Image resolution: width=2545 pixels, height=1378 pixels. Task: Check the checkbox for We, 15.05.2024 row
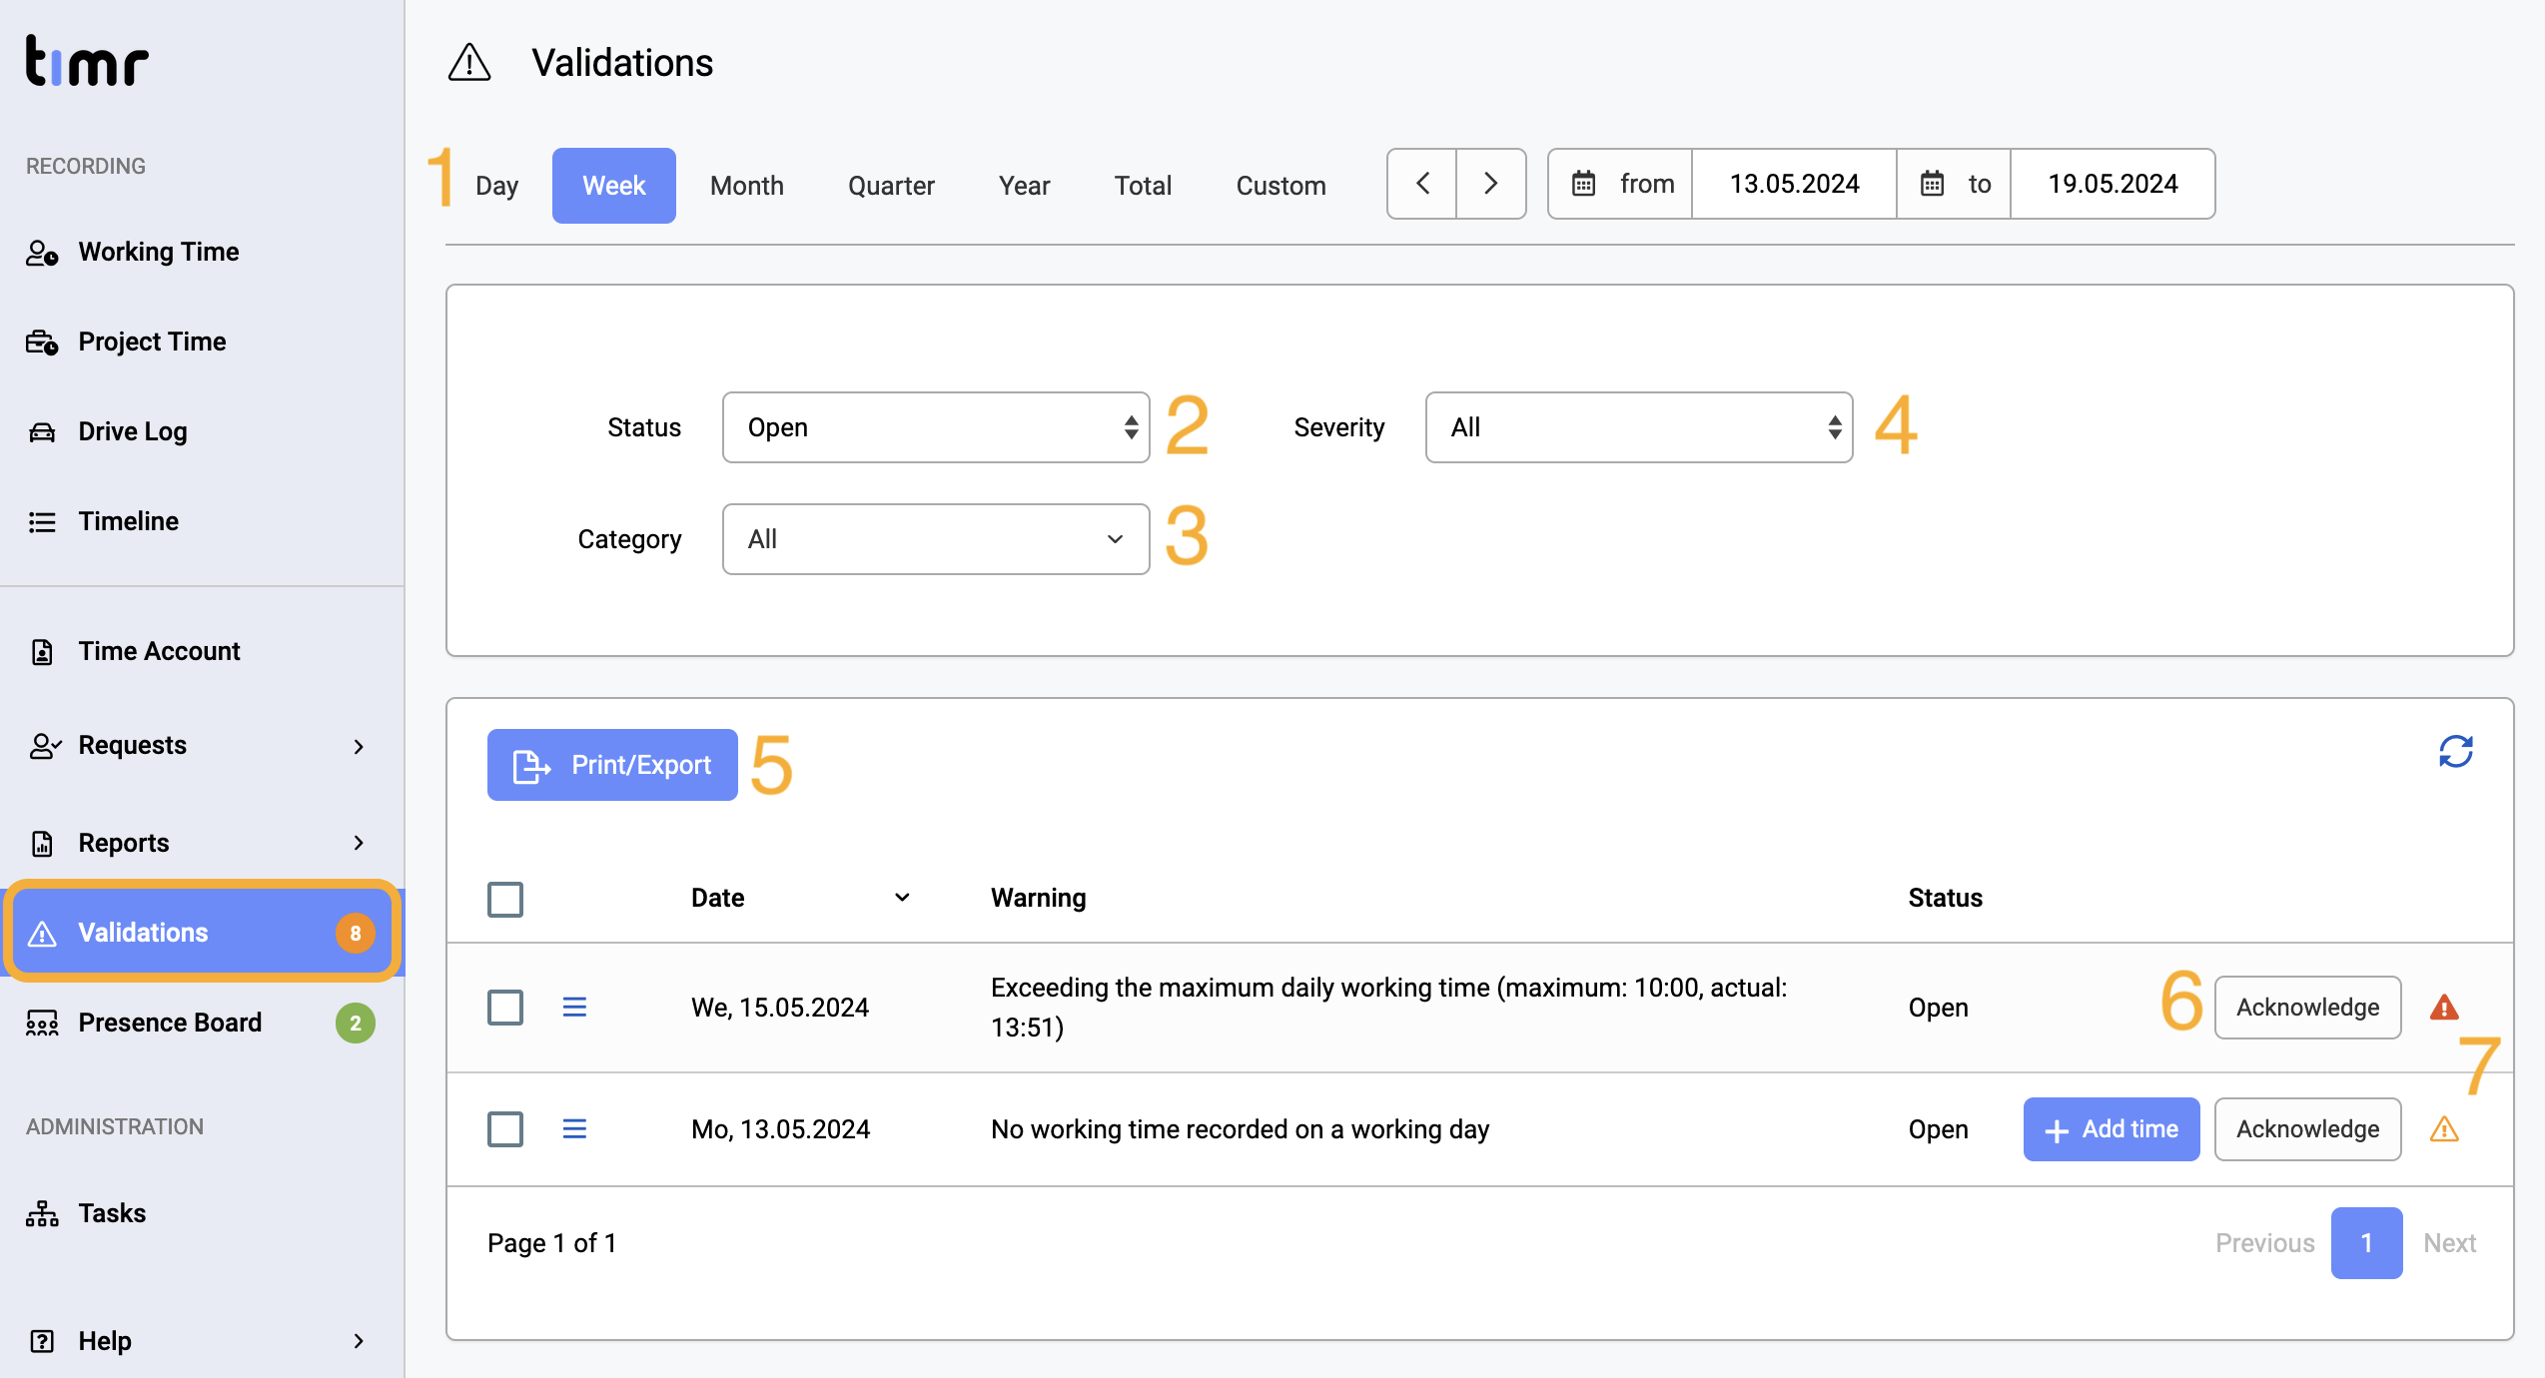505,1008
